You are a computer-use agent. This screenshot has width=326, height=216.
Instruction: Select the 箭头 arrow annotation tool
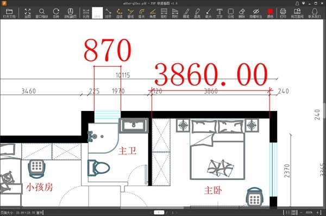[208, 13]
